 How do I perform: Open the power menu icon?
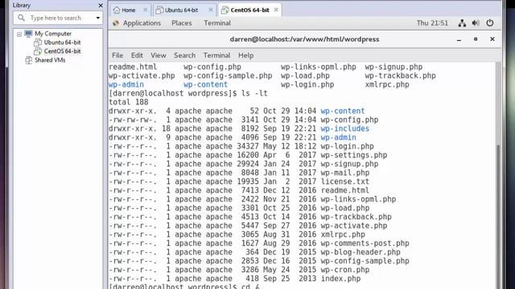490,23
